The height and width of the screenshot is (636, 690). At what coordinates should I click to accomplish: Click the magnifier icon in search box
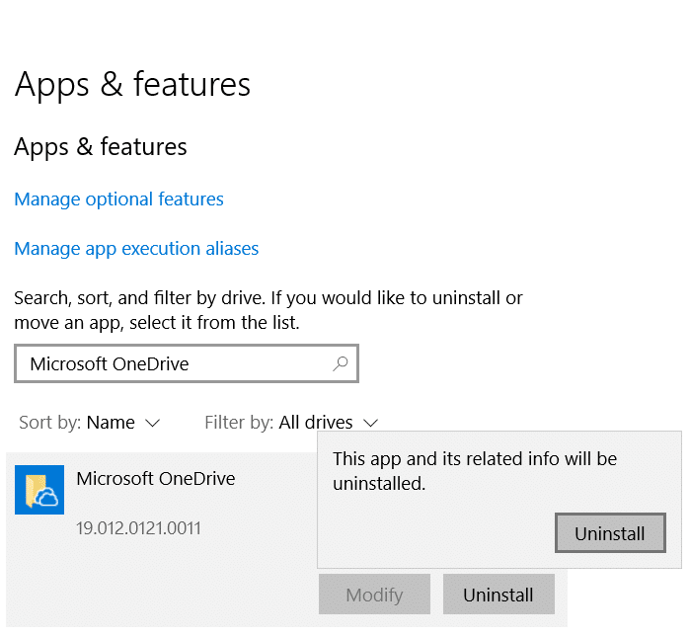tap(340, 363)
